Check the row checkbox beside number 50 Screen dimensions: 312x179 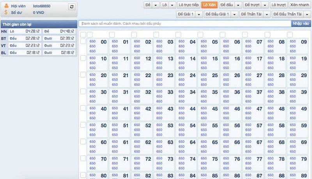pos(83,125)
